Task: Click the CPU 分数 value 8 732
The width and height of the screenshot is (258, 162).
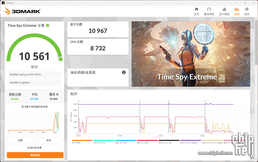Action: pyautogui.click(x=98, y=48)
